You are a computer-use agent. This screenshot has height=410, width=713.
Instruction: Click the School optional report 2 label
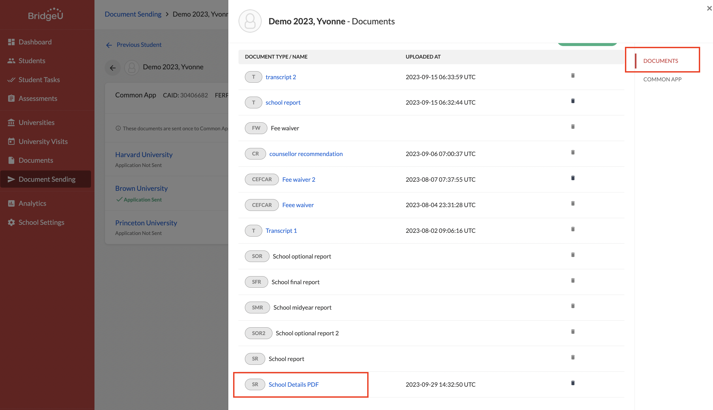coord(307,333)
